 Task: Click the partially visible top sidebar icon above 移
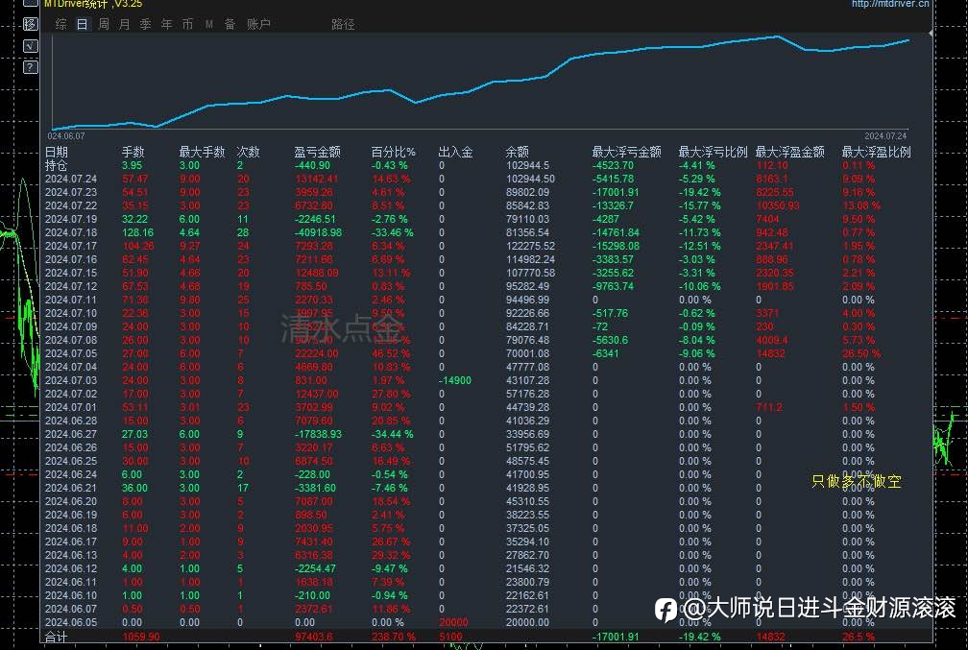point(31,3)
